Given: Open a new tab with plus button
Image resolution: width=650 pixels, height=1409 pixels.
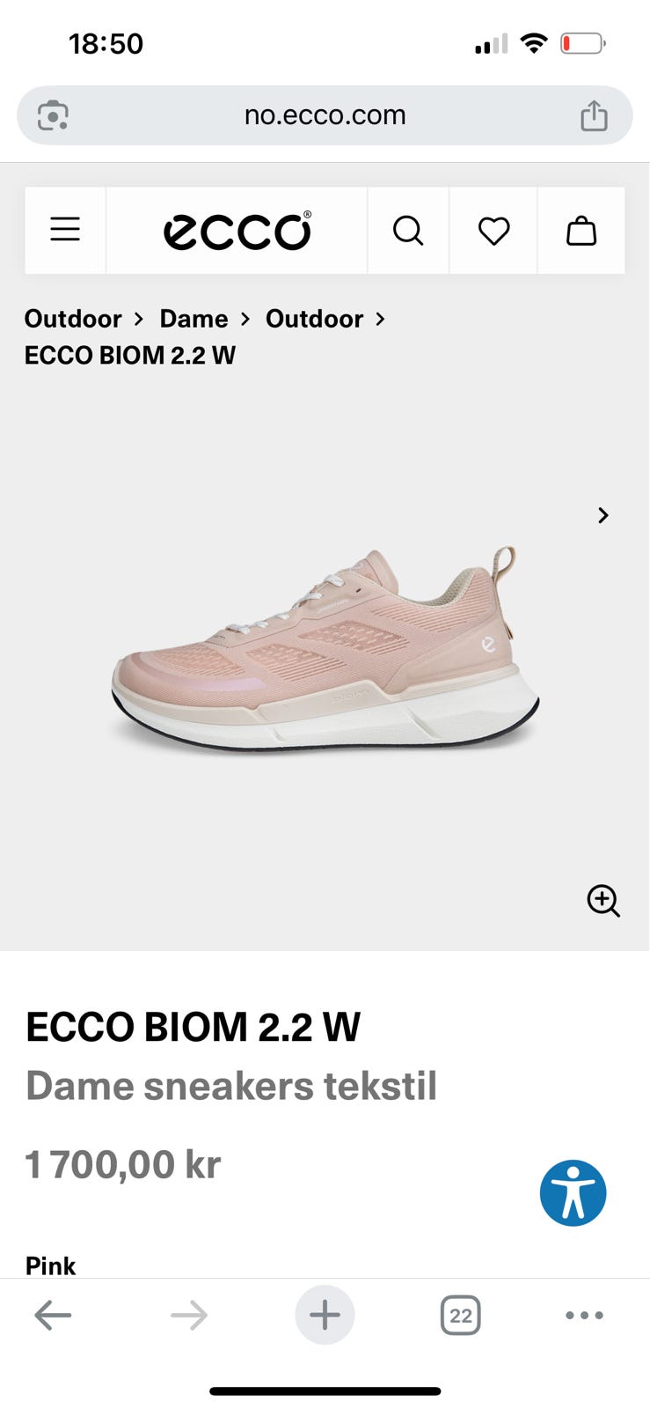Looking at the screenshot, I should pyautogui.click(x=325, y=1316).
